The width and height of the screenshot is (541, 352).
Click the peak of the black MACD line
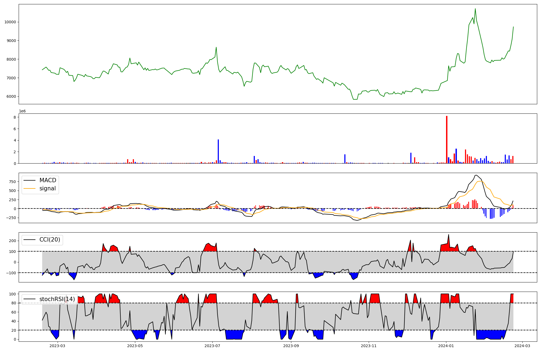click(x=476, y=175)
